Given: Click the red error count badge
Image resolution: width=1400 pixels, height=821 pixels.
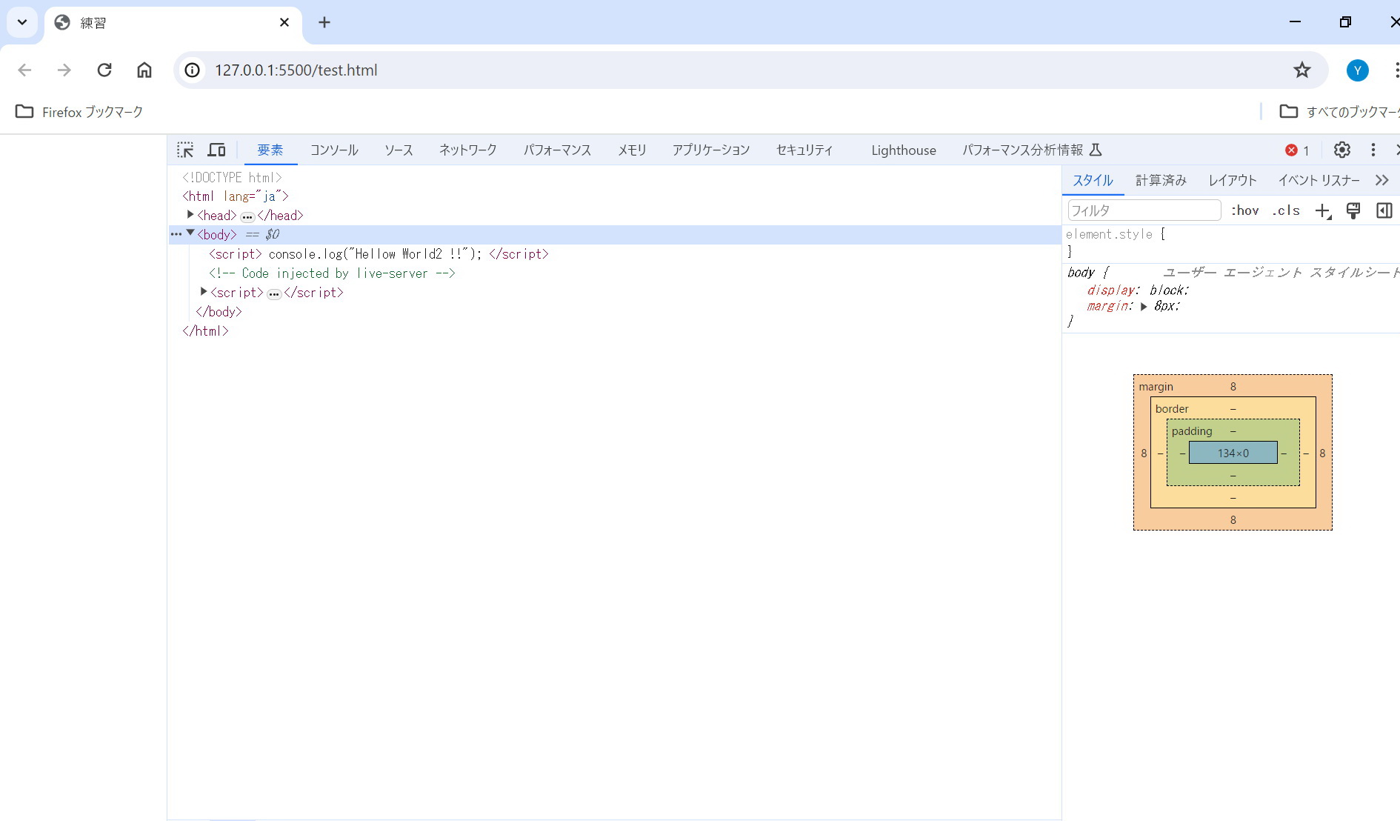Looking at the screenshot, I should (x=1298, y=150).
